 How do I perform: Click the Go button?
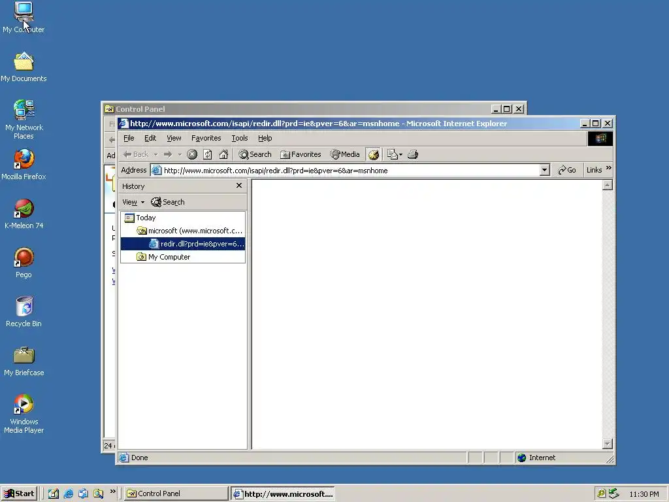(567, 171)
